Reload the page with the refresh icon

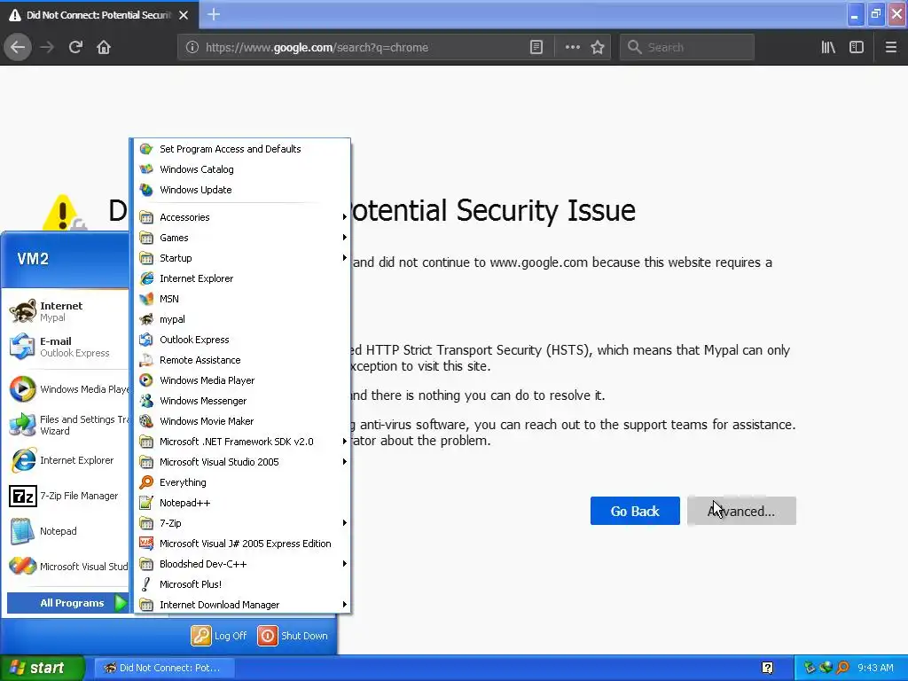click(75, 48)
